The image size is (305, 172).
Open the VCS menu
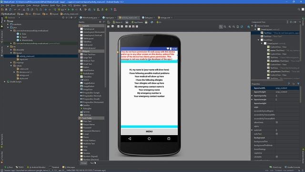click(x=70, y=5)
